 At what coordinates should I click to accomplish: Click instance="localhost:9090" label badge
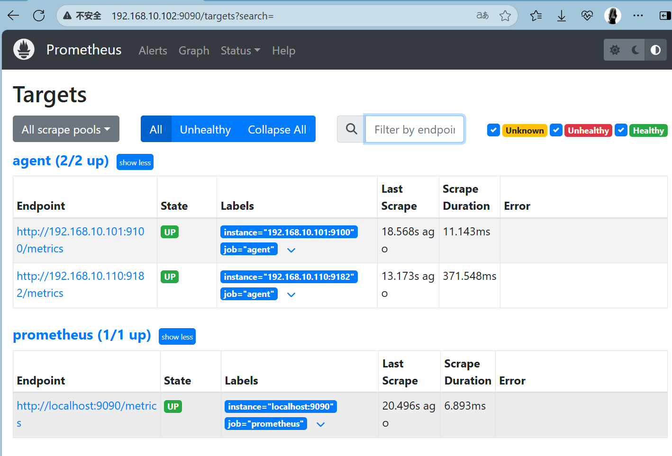pos(281,406)
